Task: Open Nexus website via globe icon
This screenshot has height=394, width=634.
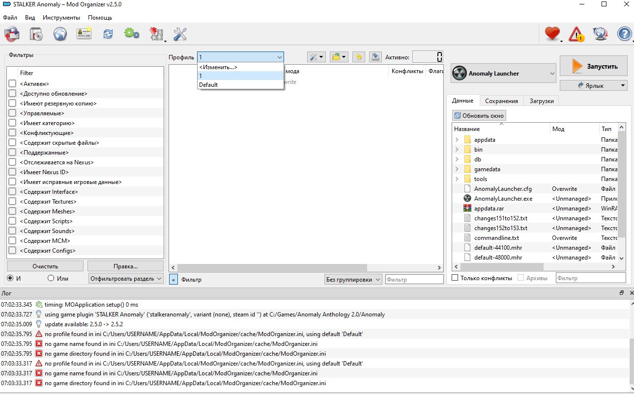Action: (x=60, y=34)
